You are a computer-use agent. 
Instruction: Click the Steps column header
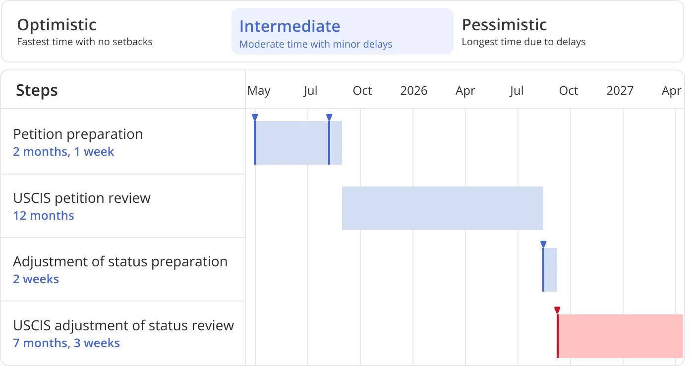point(37,91)
